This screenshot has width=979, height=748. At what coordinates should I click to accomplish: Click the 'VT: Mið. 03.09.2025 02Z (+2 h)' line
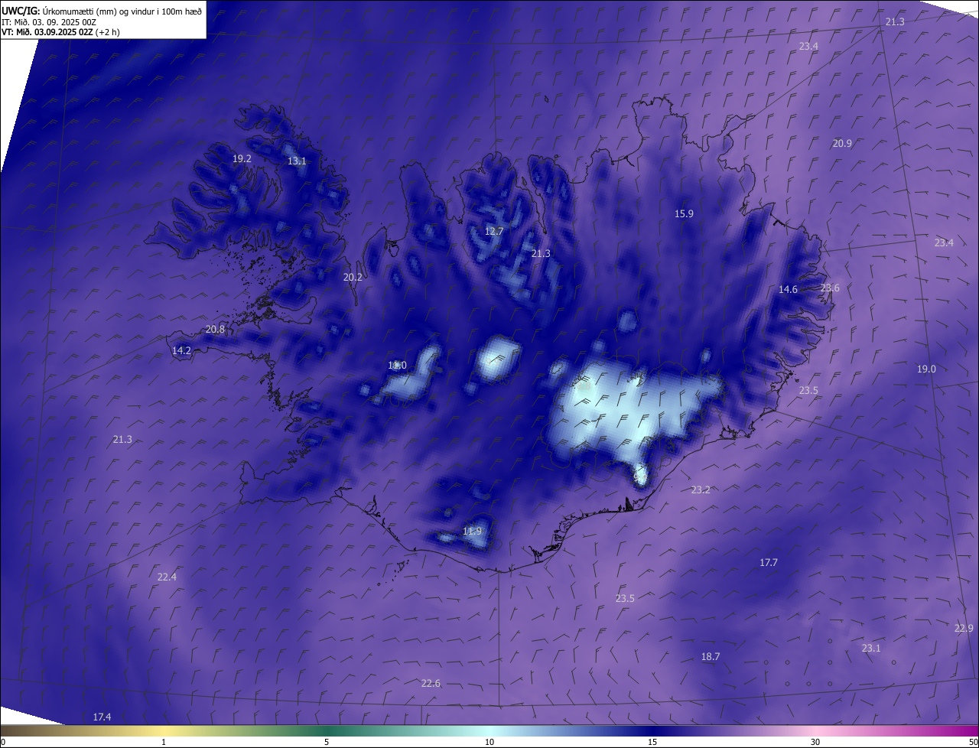pos(60,32)
